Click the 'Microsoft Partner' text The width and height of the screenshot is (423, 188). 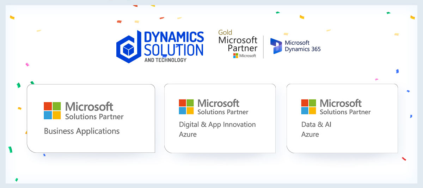click(x=238, y=44)
